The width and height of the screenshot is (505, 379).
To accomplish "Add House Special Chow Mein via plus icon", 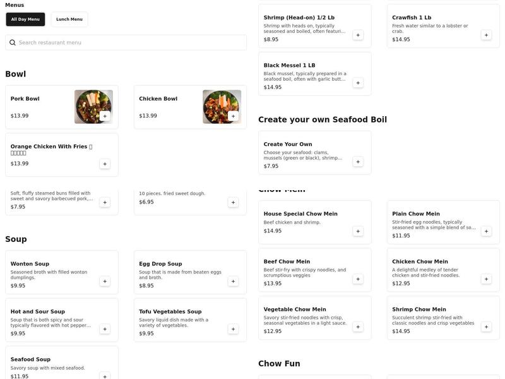I will [357, 231].
